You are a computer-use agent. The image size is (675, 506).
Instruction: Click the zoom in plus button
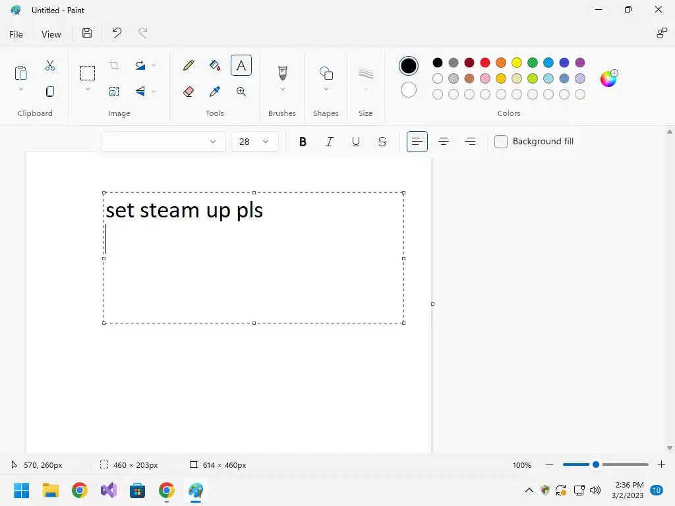pos(661,464)
